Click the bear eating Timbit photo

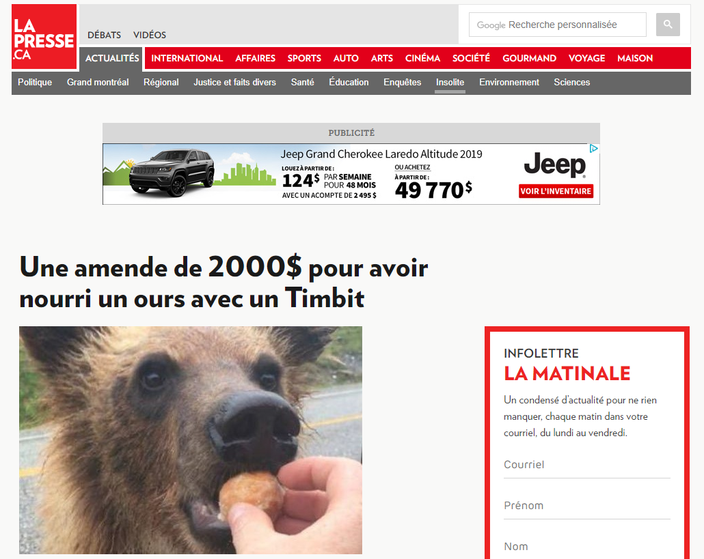[x=191, y=440]
